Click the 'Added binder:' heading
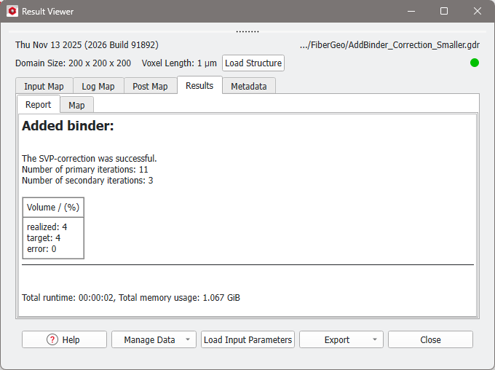This screenshot has width=495, height=370. pos(68,126)
